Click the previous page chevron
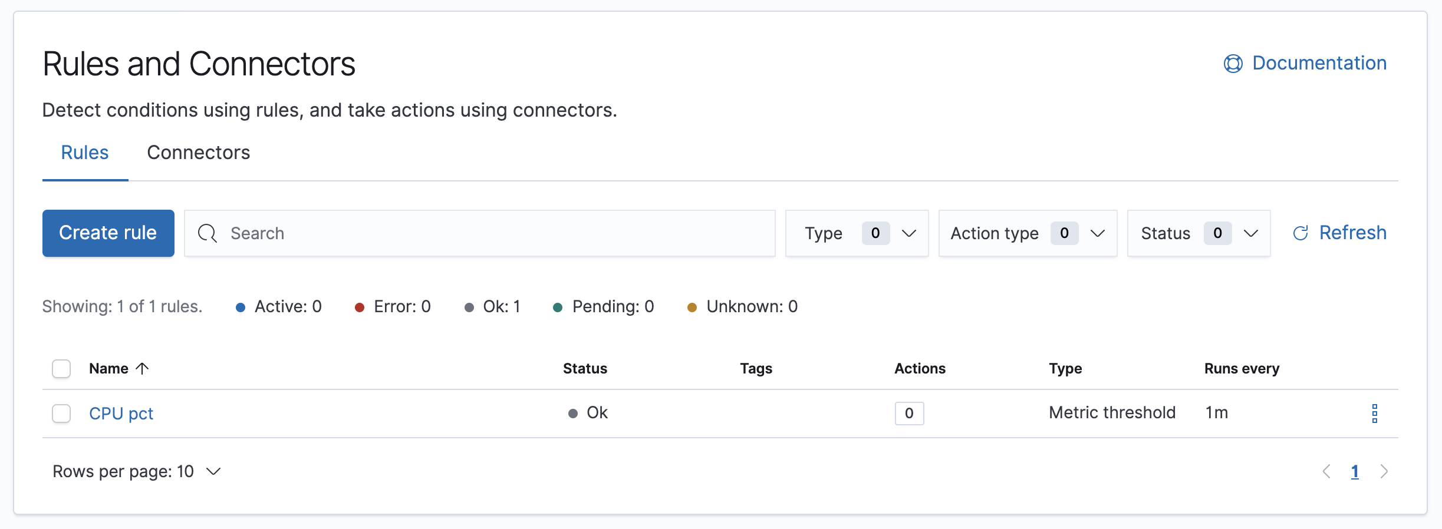Viewport: 1442px width, 529px height. pos(1327,471)
